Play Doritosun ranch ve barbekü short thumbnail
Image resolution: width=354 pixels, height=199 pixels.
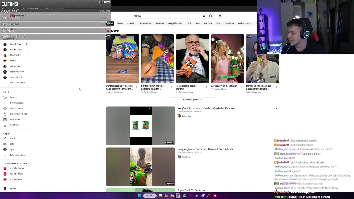click(x=123, y=59)
